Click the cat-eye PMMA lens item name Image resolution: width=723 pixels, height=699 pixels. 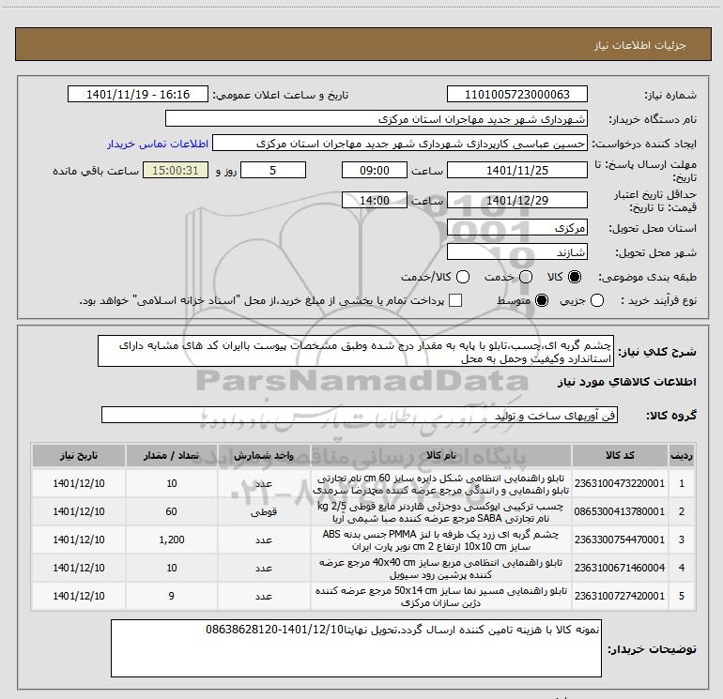click(440, 540)
